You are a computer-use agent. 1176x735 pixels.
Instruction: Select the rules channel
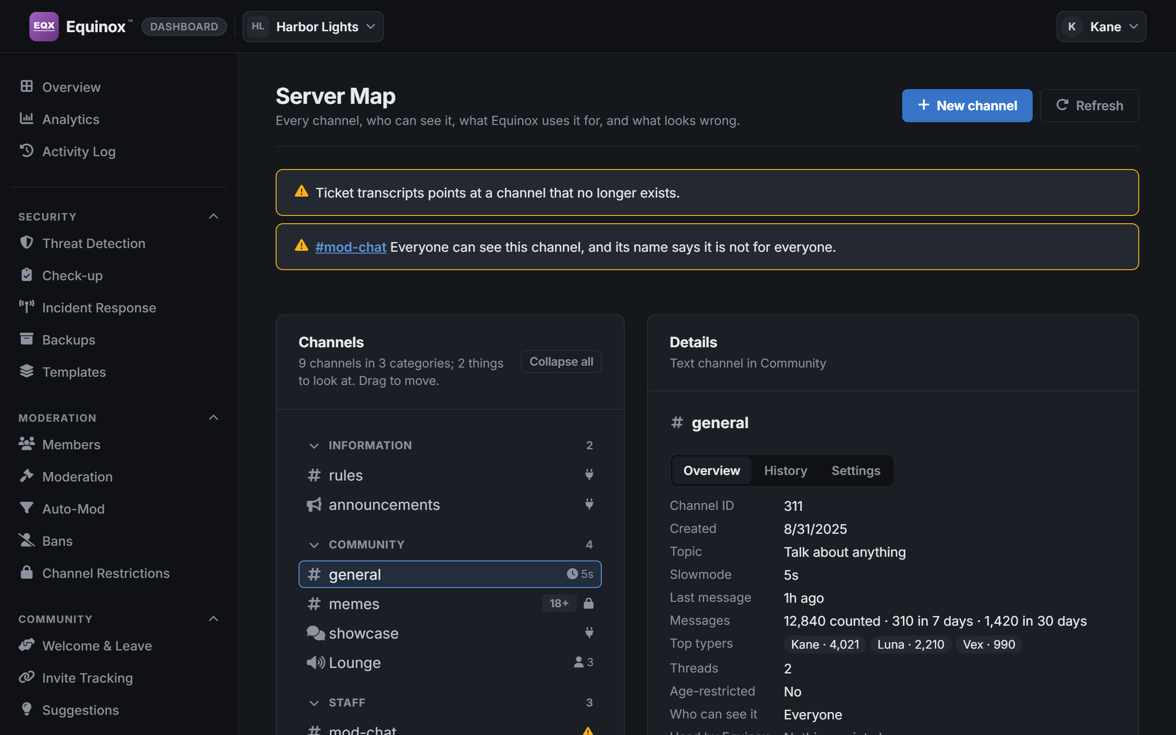(x=450, y=475)
